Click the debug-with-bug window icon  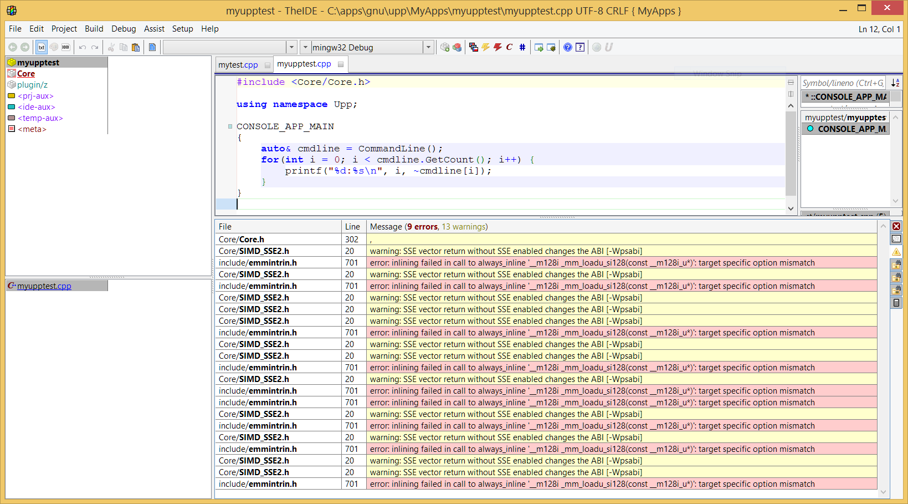coord(551,47)
